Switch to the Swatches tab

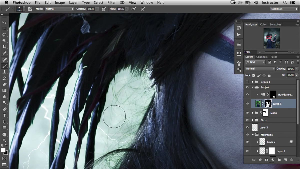(275, 24)
